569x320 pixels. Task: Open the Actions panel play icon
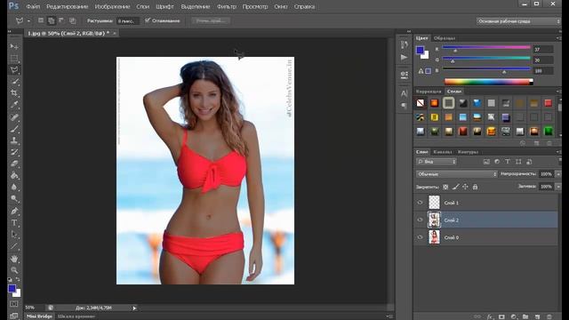[x=404, y=57]
